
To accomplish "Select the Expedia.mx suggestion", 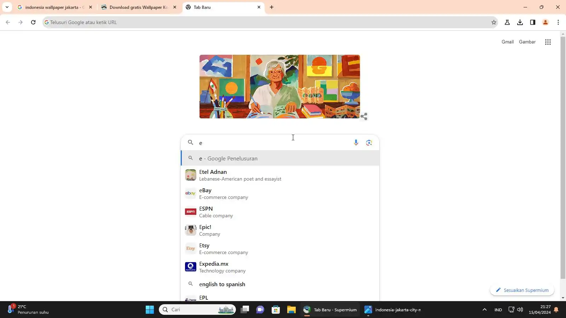I will pos(280,267).
